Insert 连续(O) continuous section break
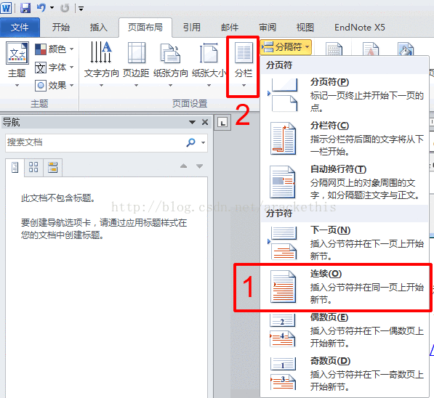The image size is (434, 398). 345,287
